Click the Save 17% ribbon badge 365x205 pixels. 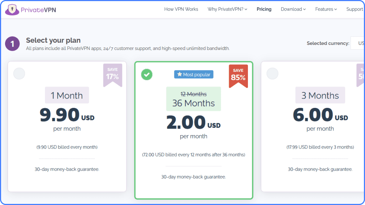point(113,75)
